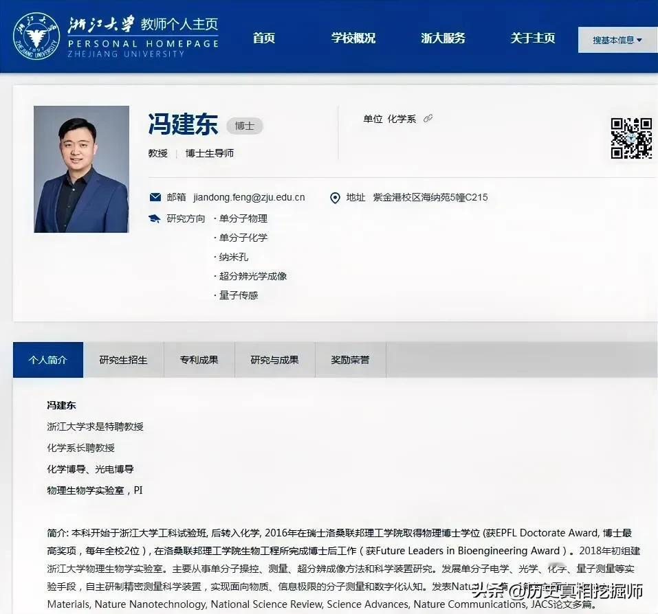Viewport: 658px width, 614px height.
Task: Select the 个人简介 tab
Action: point(48,360)
